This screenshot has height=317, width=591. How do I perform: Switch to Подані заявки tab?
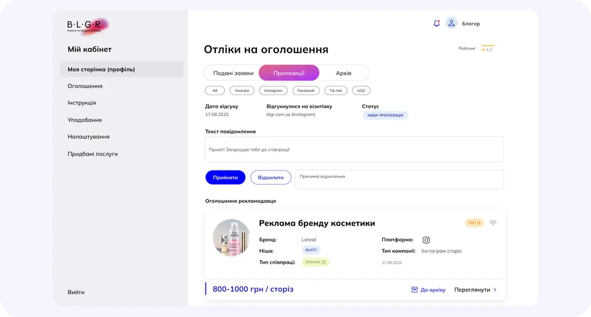tap(233, 73)
